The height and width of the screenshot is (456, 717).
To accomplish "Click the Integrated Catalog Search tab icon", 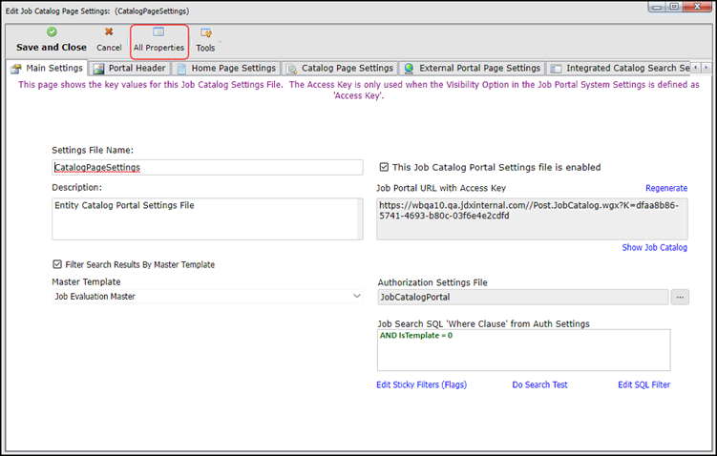I will [556, 69].
